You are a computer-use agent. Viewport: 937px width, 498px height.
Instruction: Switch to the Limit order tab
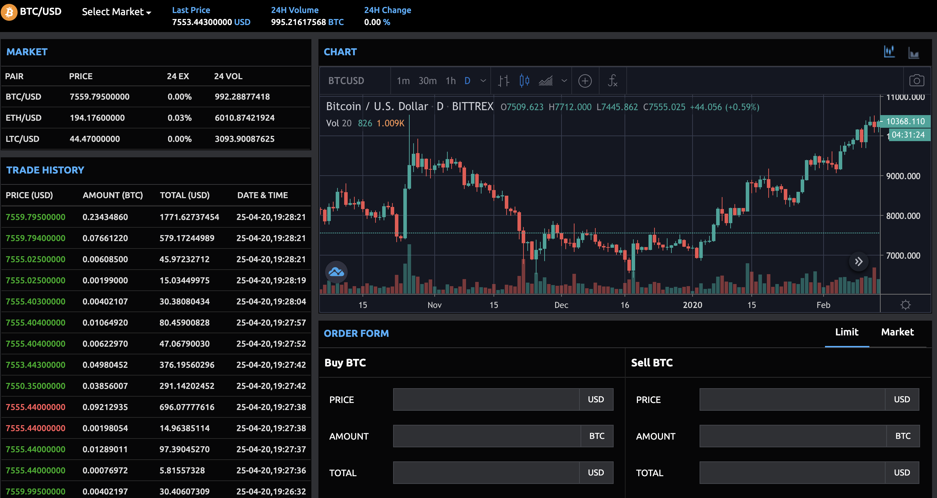click(847, 332)
